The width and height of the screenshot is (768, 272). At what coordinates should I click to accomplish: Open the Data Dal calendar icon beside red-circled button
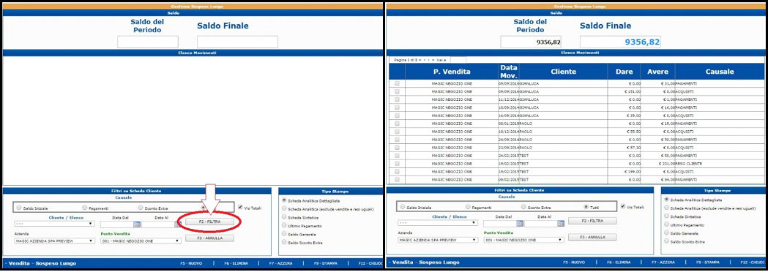tap(137, 224)
